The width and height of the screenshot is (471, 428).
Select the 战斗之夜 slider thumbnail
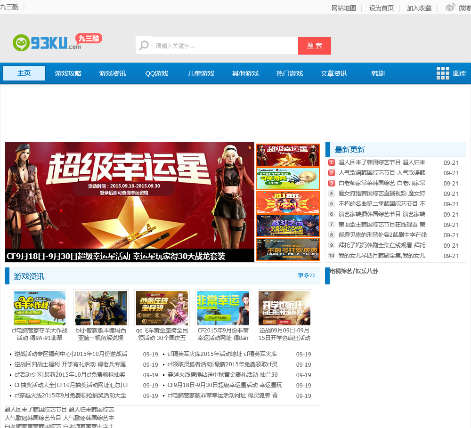click(x=287, y=226)
